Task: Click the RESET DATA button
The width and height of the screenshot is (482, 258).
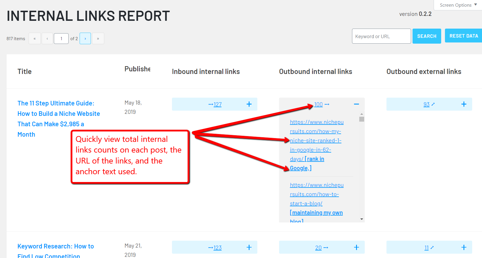Action: tap(463, 36)
